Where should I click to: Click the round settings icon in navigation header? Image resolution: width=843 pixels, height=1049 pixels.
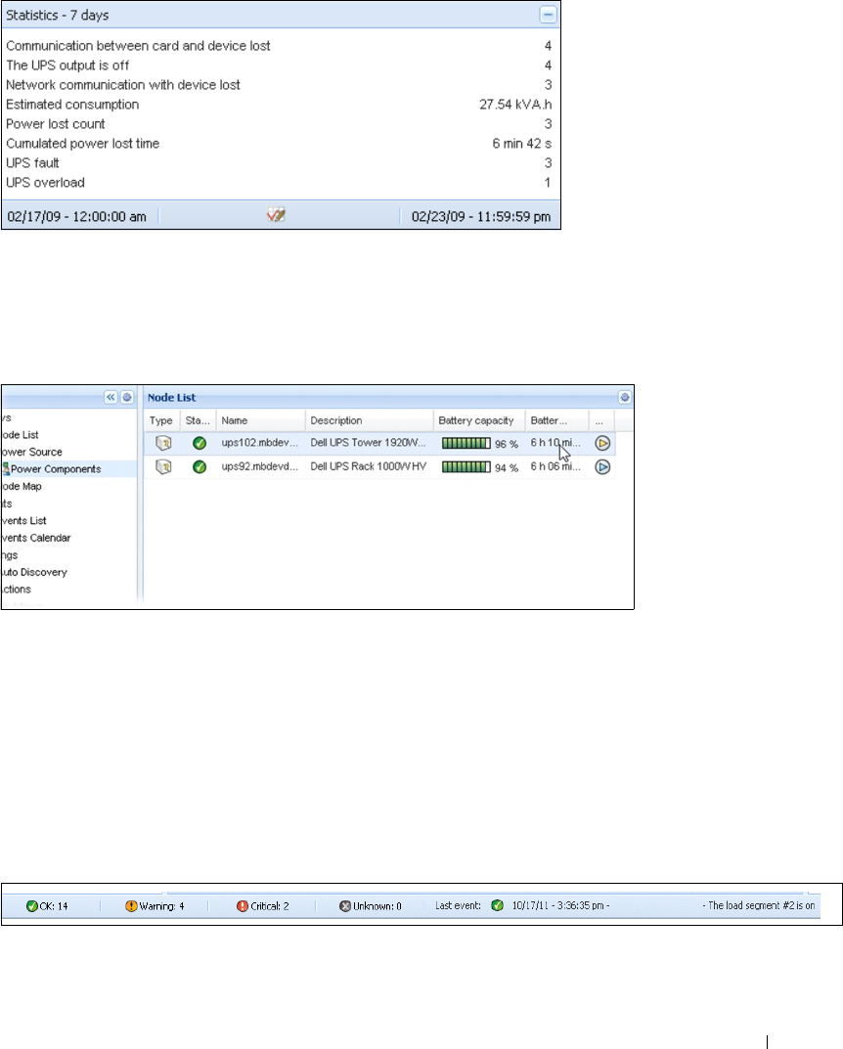click(127, 397)
